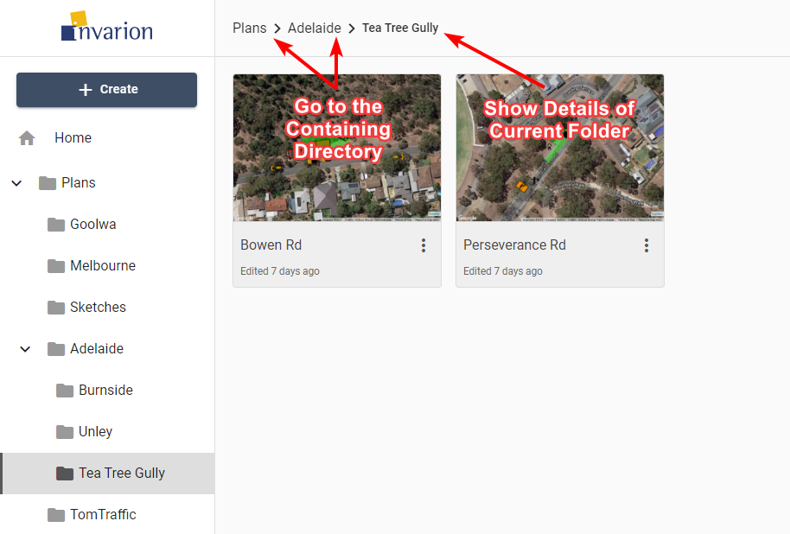Screen dimensions: 790x534
Task: Click the TomTraffic folder icon
Action: (x=56, y=514)
